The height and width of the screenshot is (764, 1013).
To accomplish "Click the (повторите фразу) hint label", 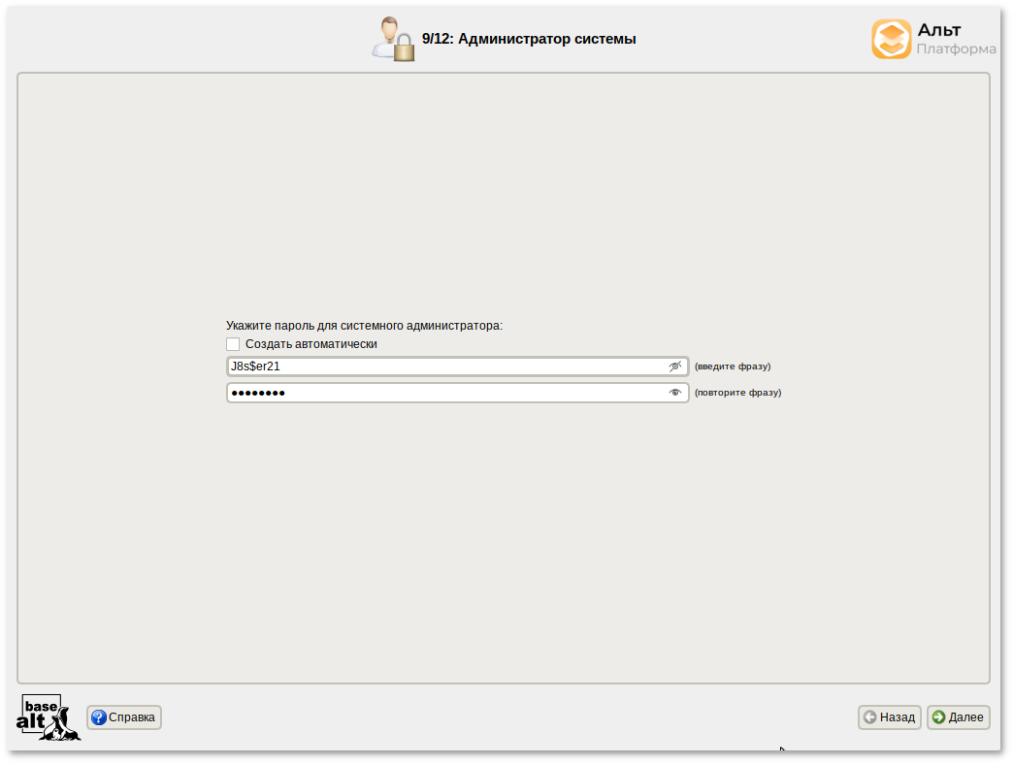I will (x=737, y=393).
